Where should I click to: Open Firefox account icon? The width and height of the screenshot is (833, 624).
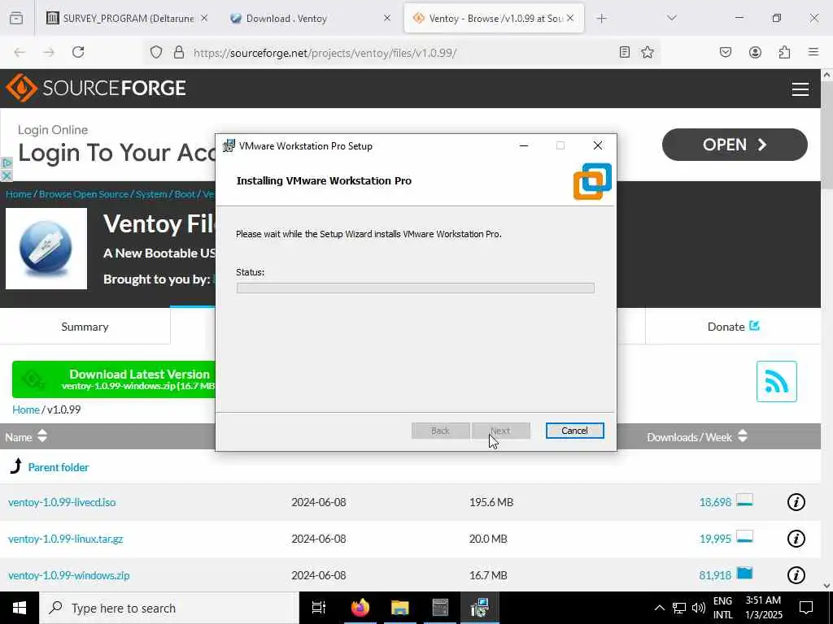click(x=755, y=52)
